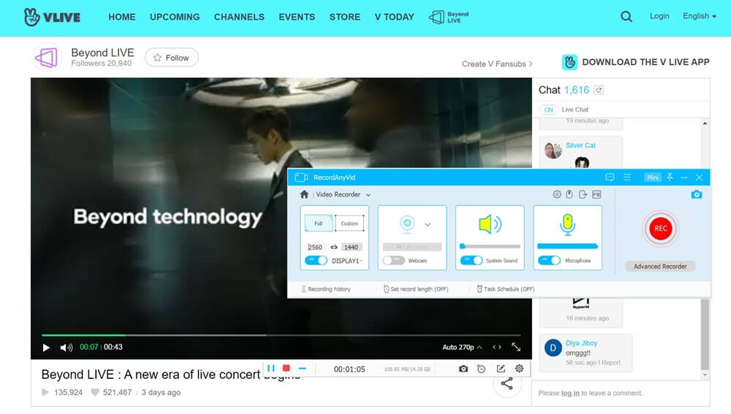Viewport: 731px width, 414px height.
Task: Switch RecordAnyVid to Mini mode
Action: click(x=652, y=177)
